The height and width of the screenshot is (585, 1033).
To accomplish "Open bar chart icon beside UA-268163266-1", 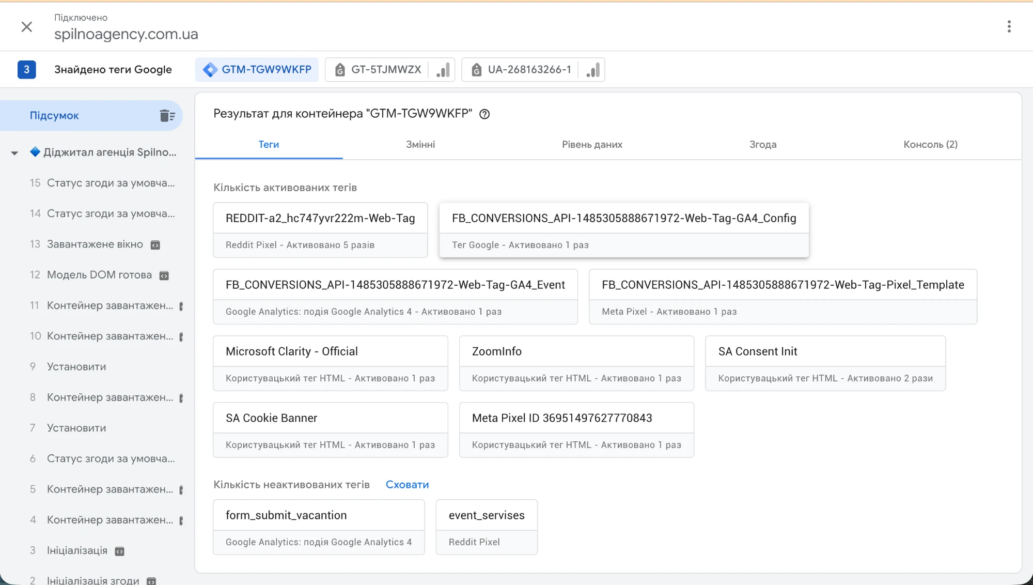I will click(x=593, y=70).
